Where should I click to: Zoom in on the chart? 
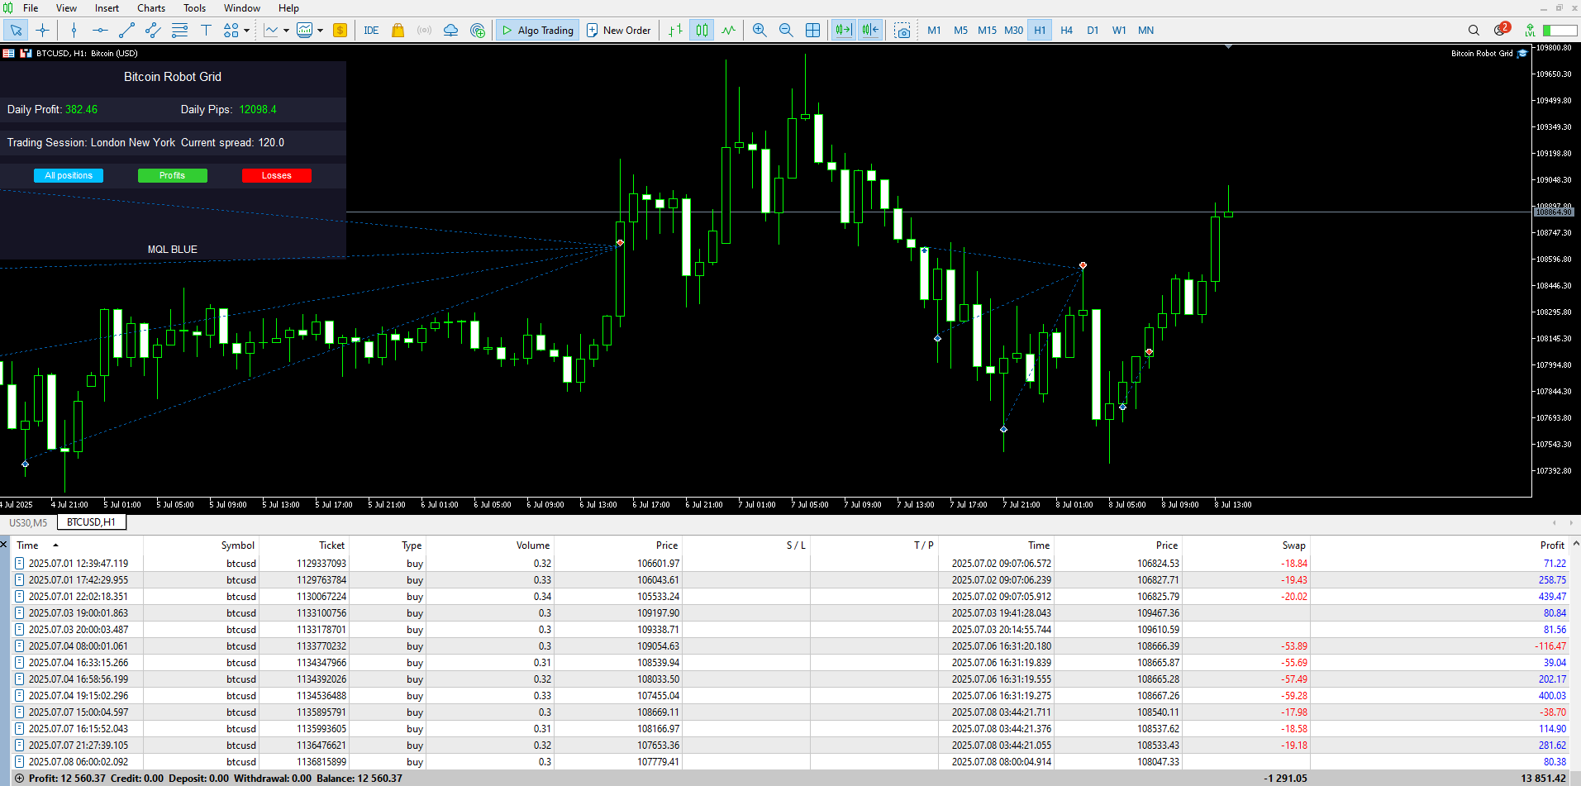pos(760,31)
